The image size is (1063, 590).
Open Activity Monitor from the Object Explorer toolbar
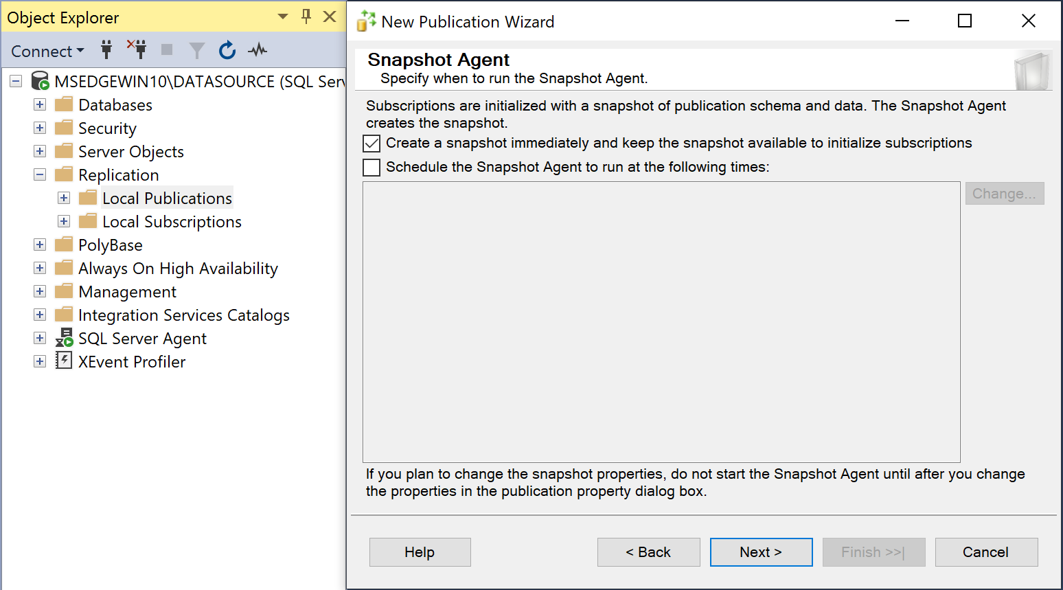coord(257,50)
